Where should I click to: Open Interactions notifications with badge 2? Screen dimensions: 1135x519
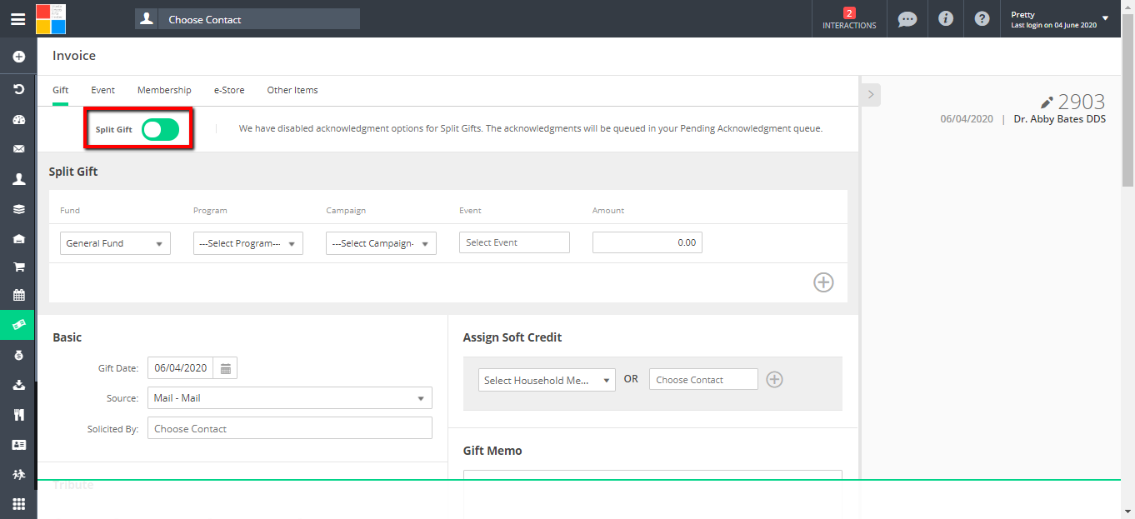pyautogui.click(x=849, y=18)
